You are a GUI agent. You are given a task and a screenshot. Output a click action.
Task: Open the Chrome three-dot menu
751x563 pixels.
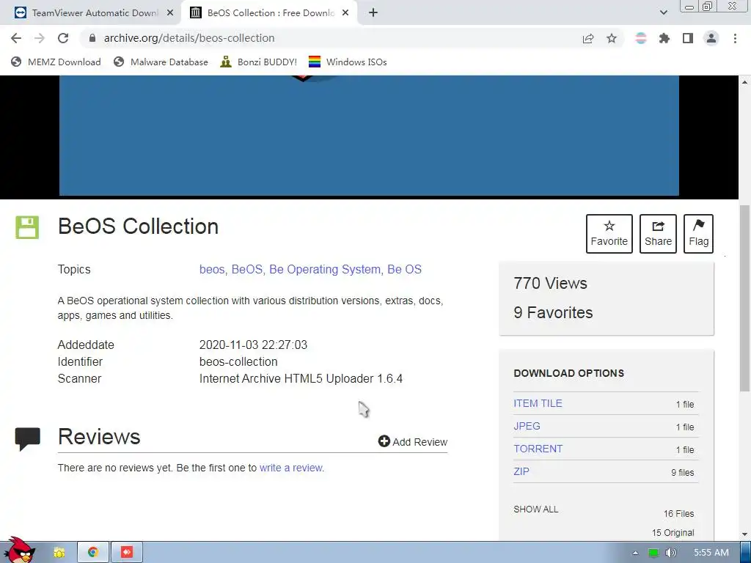(x=735, y=38)
